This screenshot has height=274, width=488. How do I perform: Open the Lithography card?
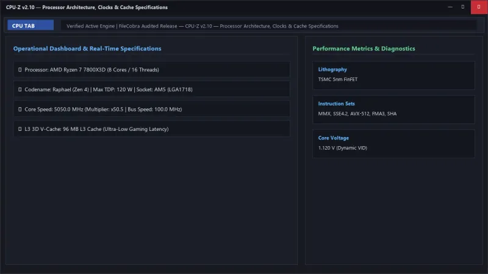click(393, 75)
